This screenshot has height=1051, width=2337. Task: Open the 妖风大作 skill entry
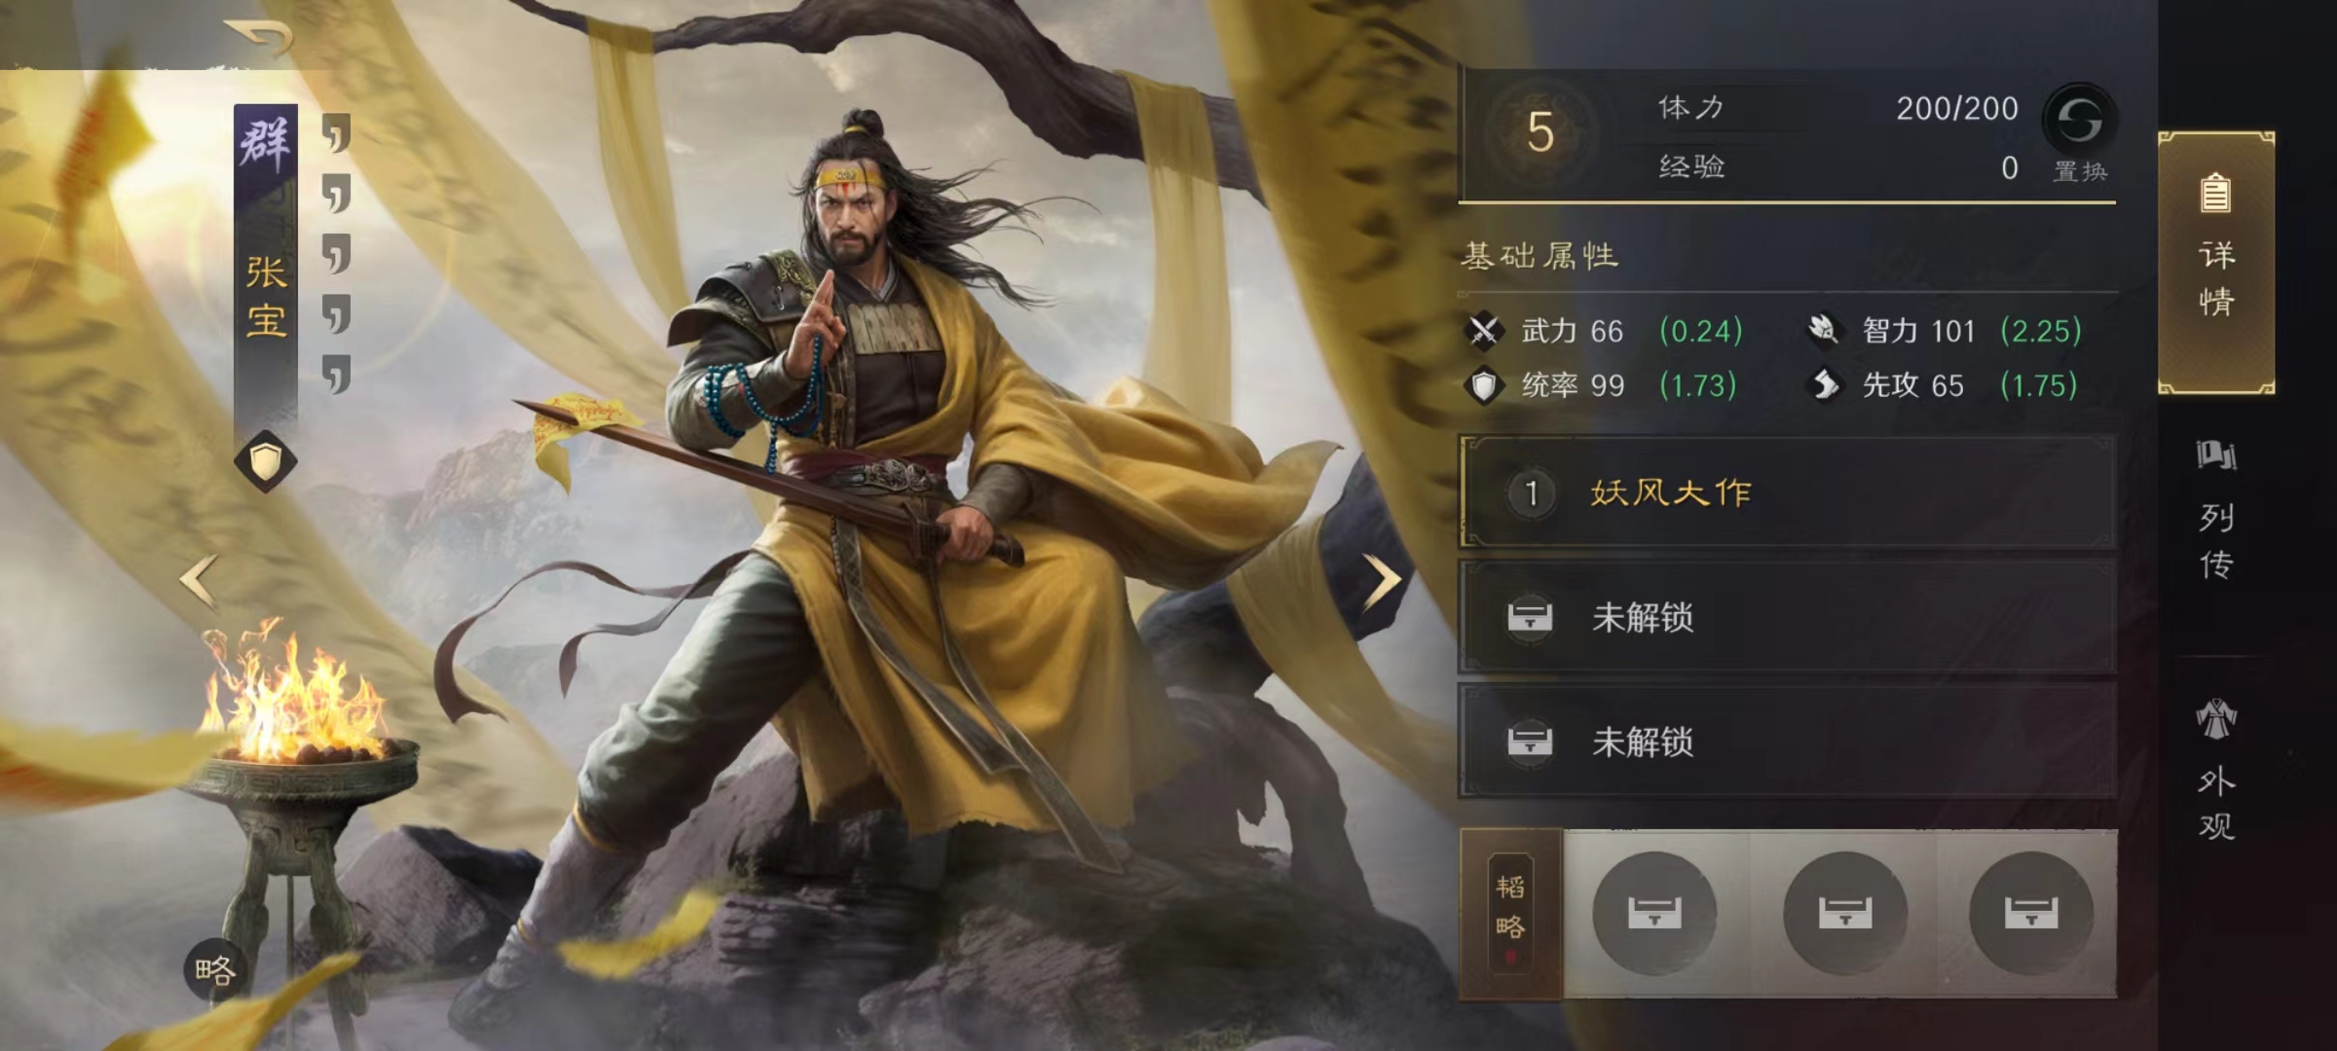pos(1788,492)
